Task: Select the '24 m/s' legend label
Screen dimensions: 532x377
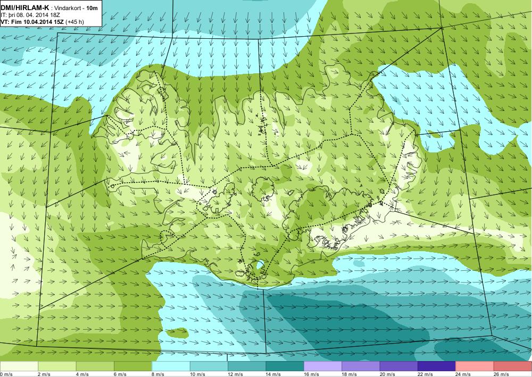Action: [x=463, y=374]
